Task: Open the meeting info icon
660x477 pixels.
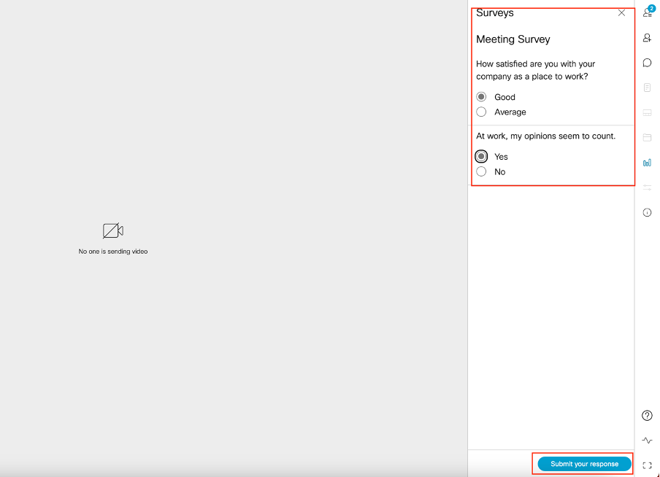Action: 648,212
